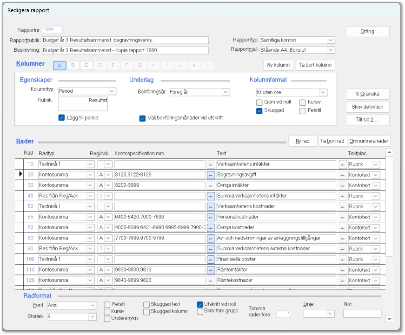Check the Kursiv box in Kolumnformat
The width and height of the screenshot is (405, 335).
coord(302,103)
